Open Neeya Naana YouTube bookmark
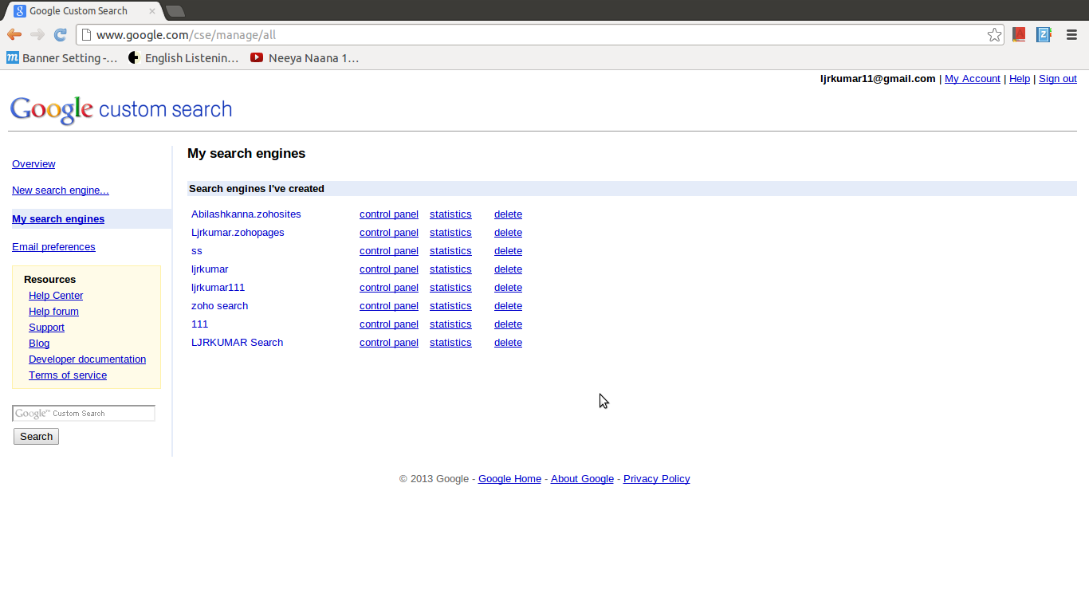The width and height of the screenshot is (1089, 593). click(x=305, y=57)
